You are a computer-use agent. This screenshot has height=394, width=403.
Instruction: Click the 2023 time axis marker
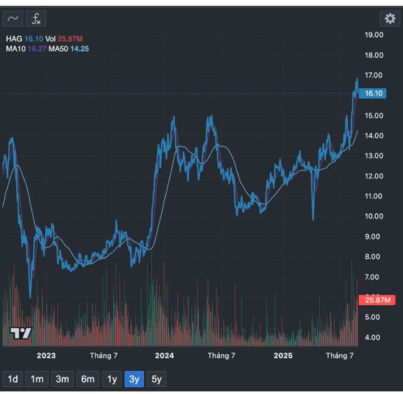pos(46,356)
